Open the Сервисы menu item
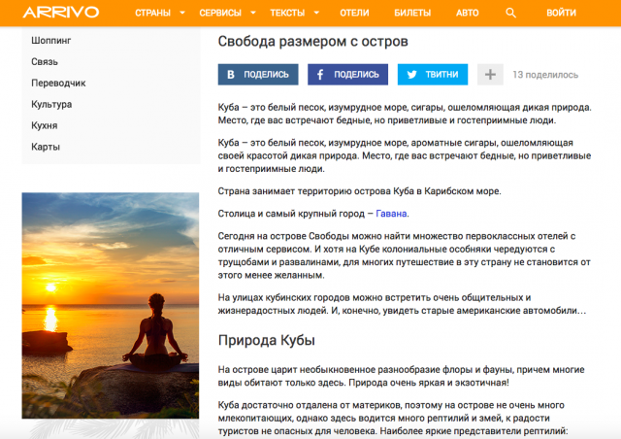Viewport: 621px width, 439px height. [x=220, y=13]
